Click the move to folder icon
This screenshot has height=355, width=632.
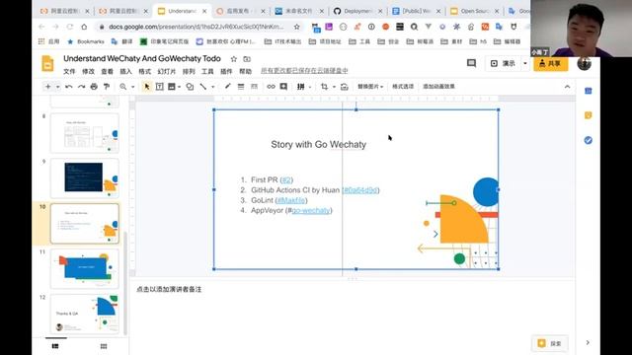(247, 59)
